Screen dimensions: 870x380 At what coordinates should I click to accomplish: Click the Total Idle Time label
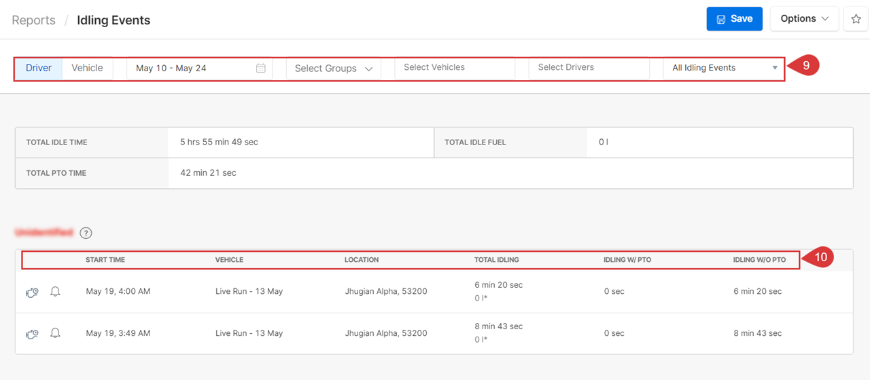point(56,142)
